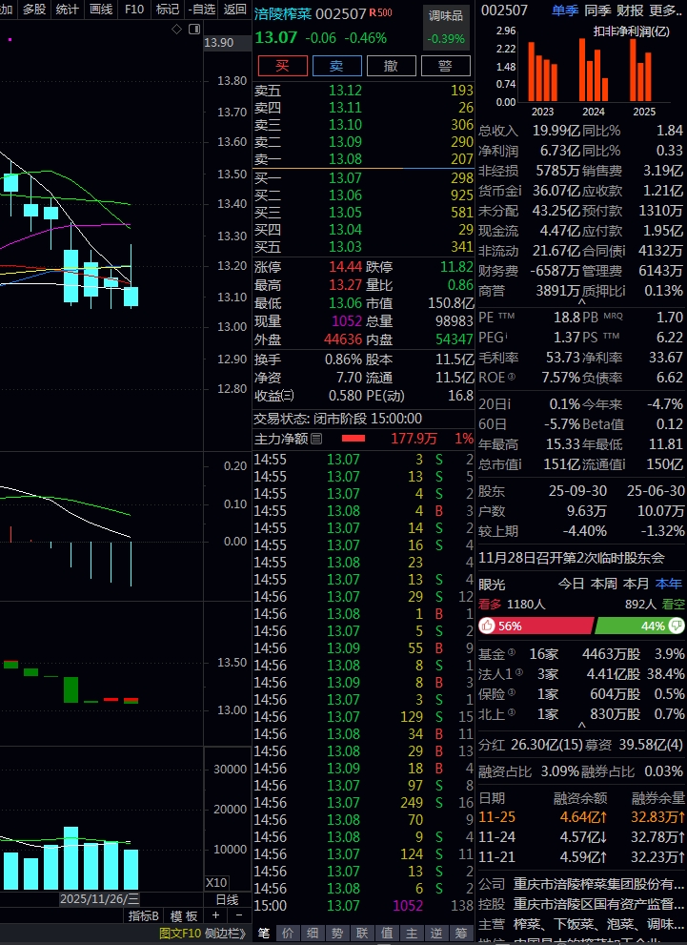Open the 更多 financial options menu
The image size is (687, 945).
tap(665, 10)
